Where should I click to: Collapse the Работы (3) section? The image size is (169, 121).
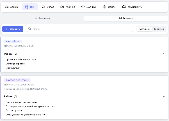coord(164,54)
